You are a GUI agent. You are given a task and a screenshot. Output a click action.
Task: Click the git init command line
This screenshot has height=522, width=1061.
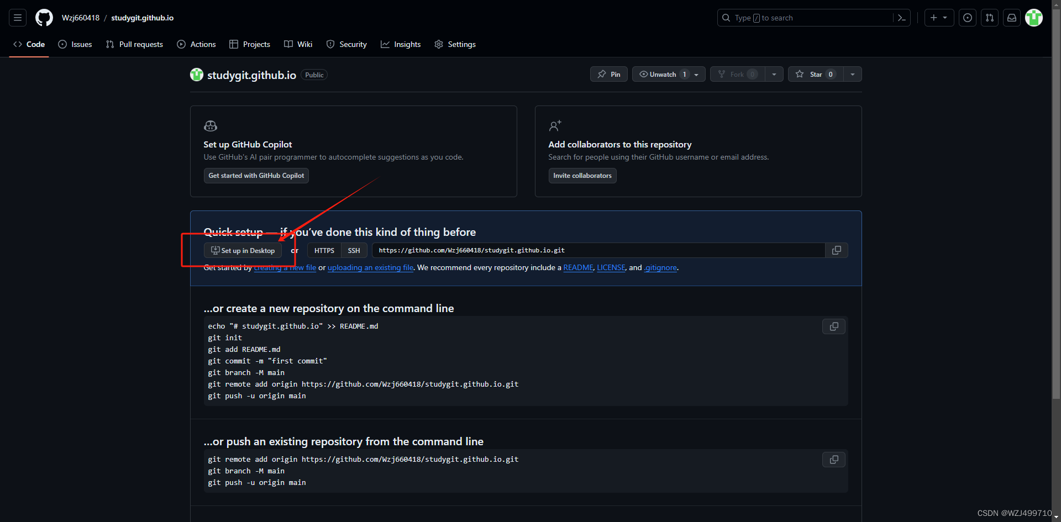[225, 338]
